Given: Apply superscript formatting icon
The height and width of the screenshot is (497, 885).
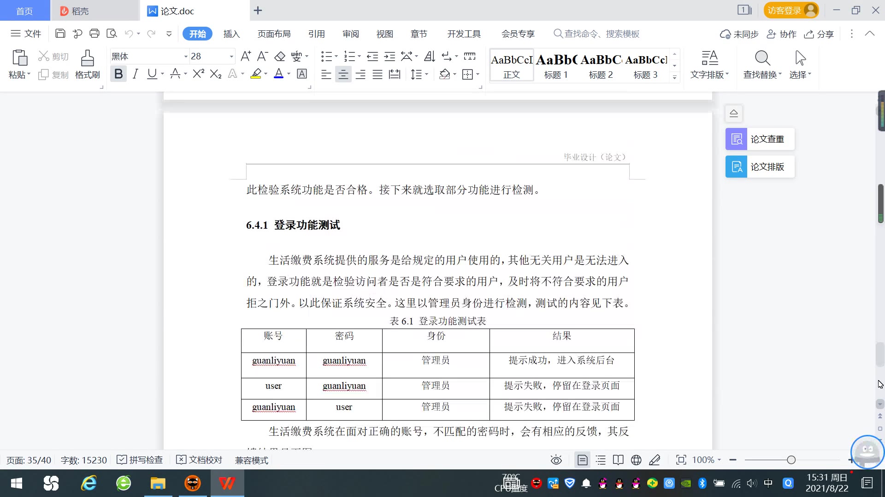Looking at the screenshot, I should pyautogui.click(x=198, y=74).
